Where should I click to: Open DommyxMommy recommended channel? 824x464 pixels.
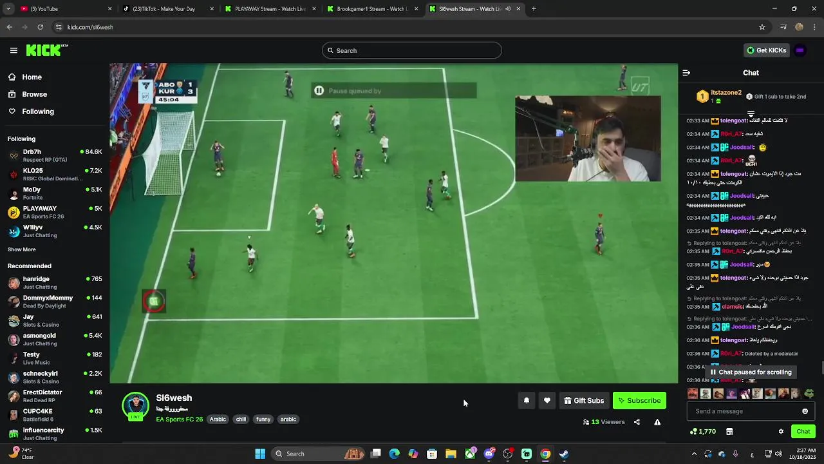[55, 302]
